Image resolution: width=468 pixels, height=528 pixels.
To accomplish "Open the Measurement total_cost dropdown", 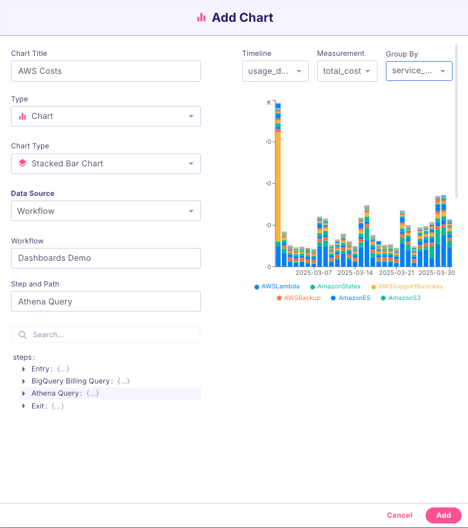I will pyautogui.click(x=347, y=71).
